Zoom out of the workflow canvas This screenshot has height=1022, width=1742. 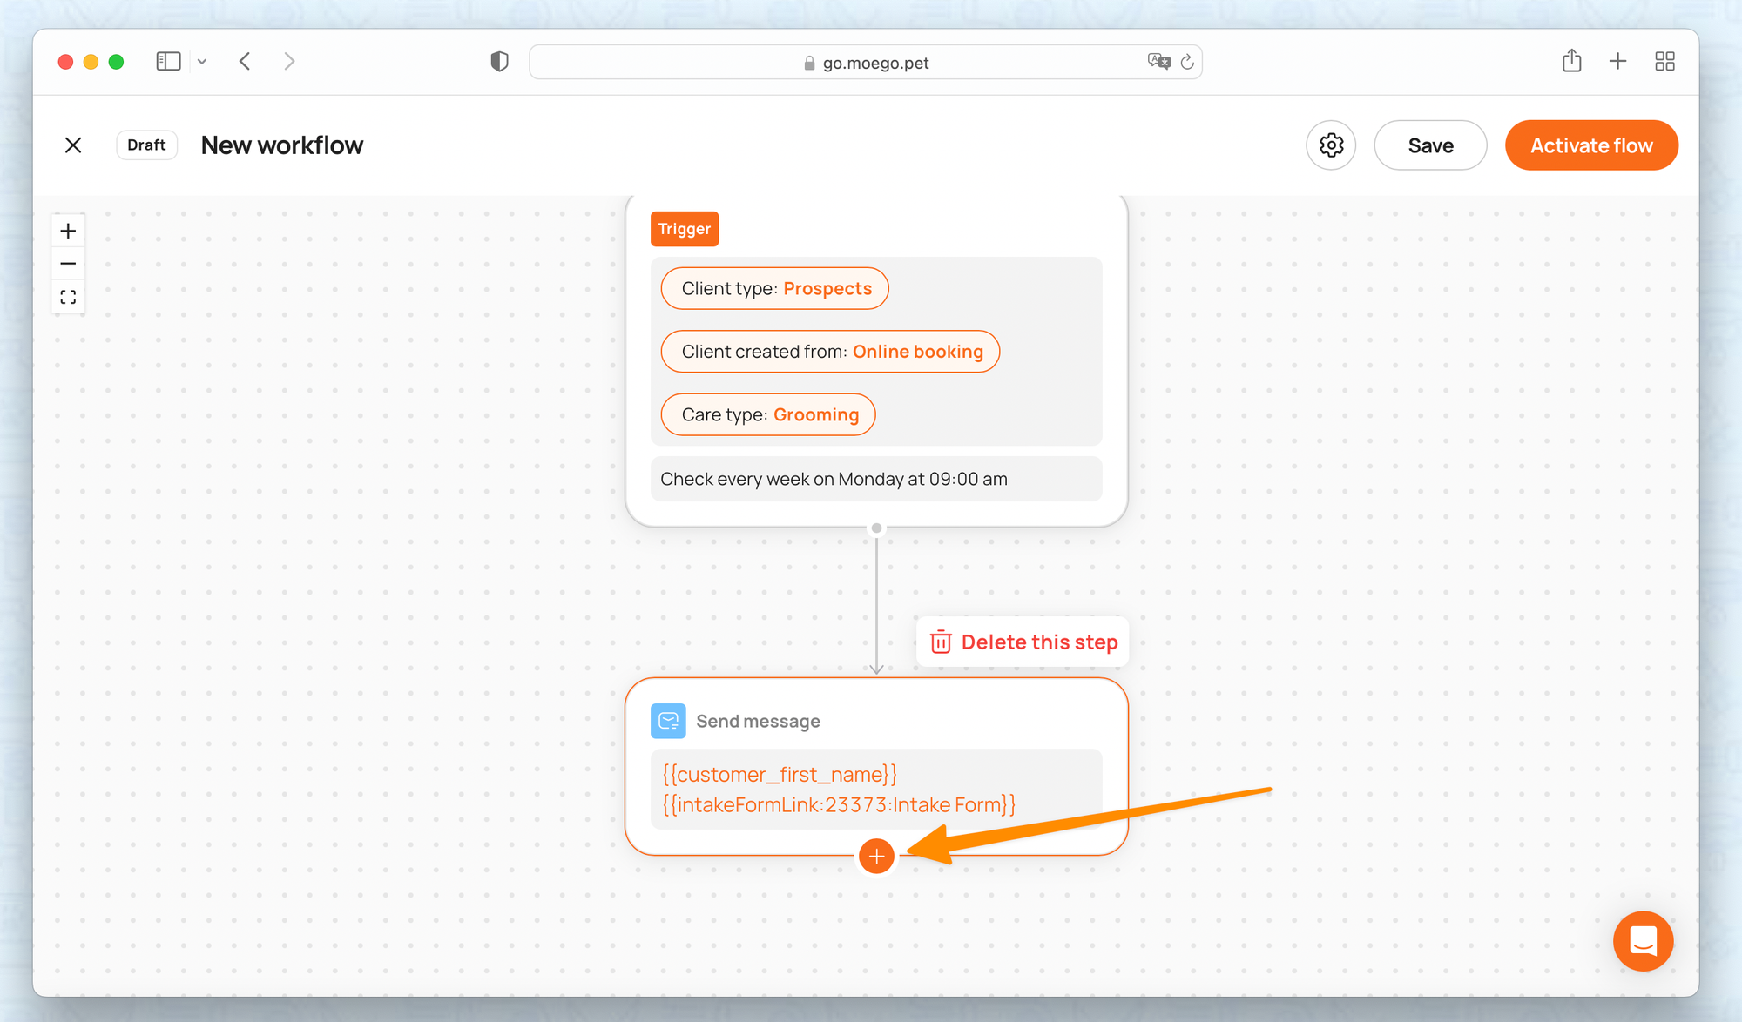(68, 264)
